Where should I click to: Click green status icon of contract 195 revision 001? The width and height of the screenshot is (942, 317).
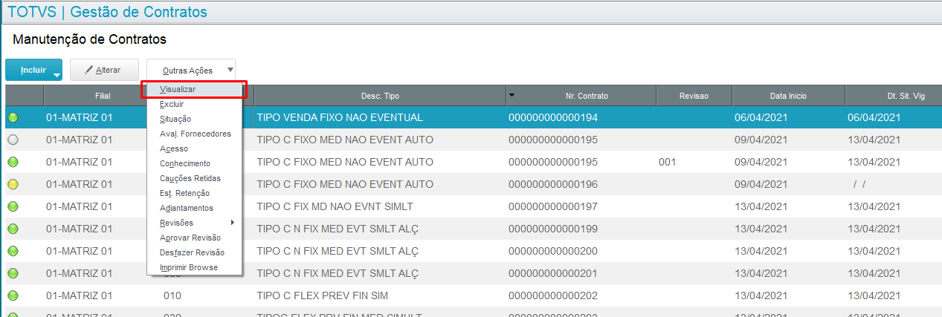13,162
